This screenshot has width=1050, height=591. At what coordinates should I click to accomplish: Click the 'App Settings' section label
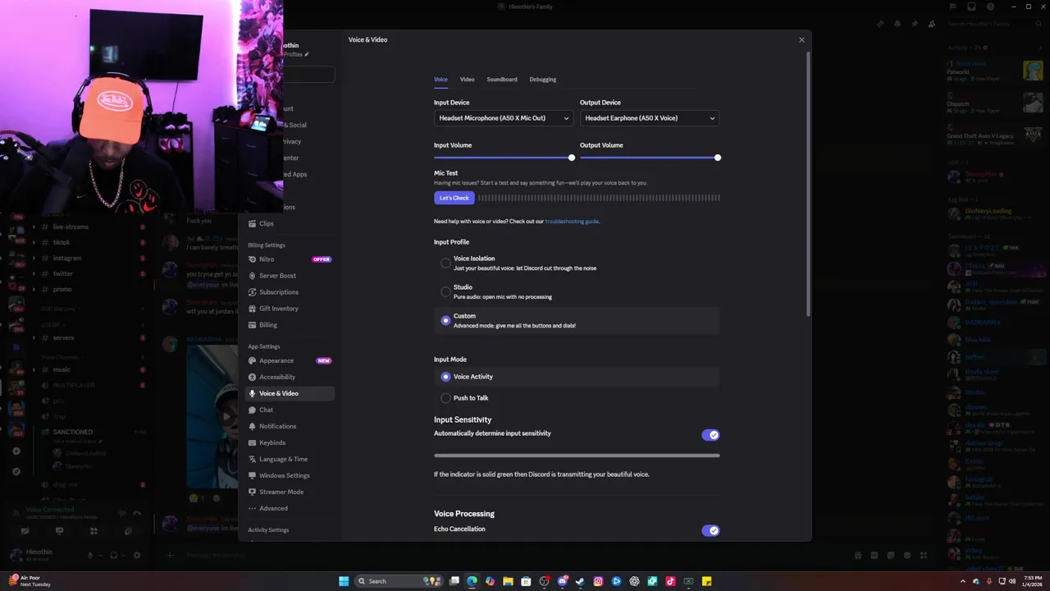point(264,346)
